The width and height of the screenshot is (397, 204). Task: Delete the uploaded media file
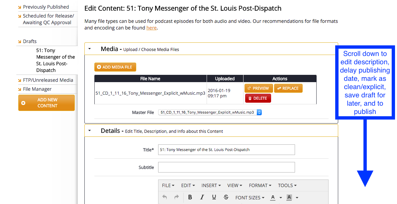coord(258,98)
